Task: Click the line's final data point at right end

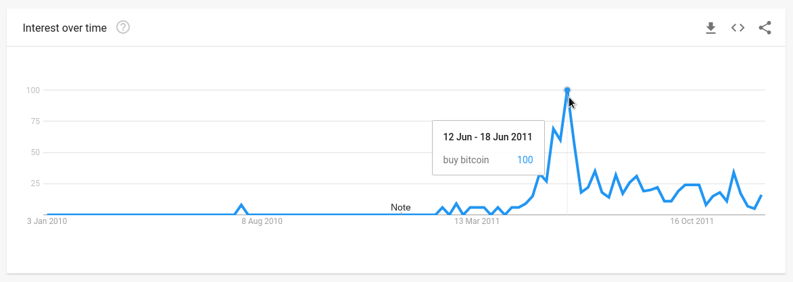Action: click(761, 195)
